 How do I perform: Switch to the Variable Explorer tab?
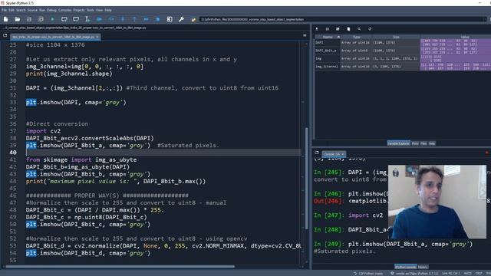[398, 143]
